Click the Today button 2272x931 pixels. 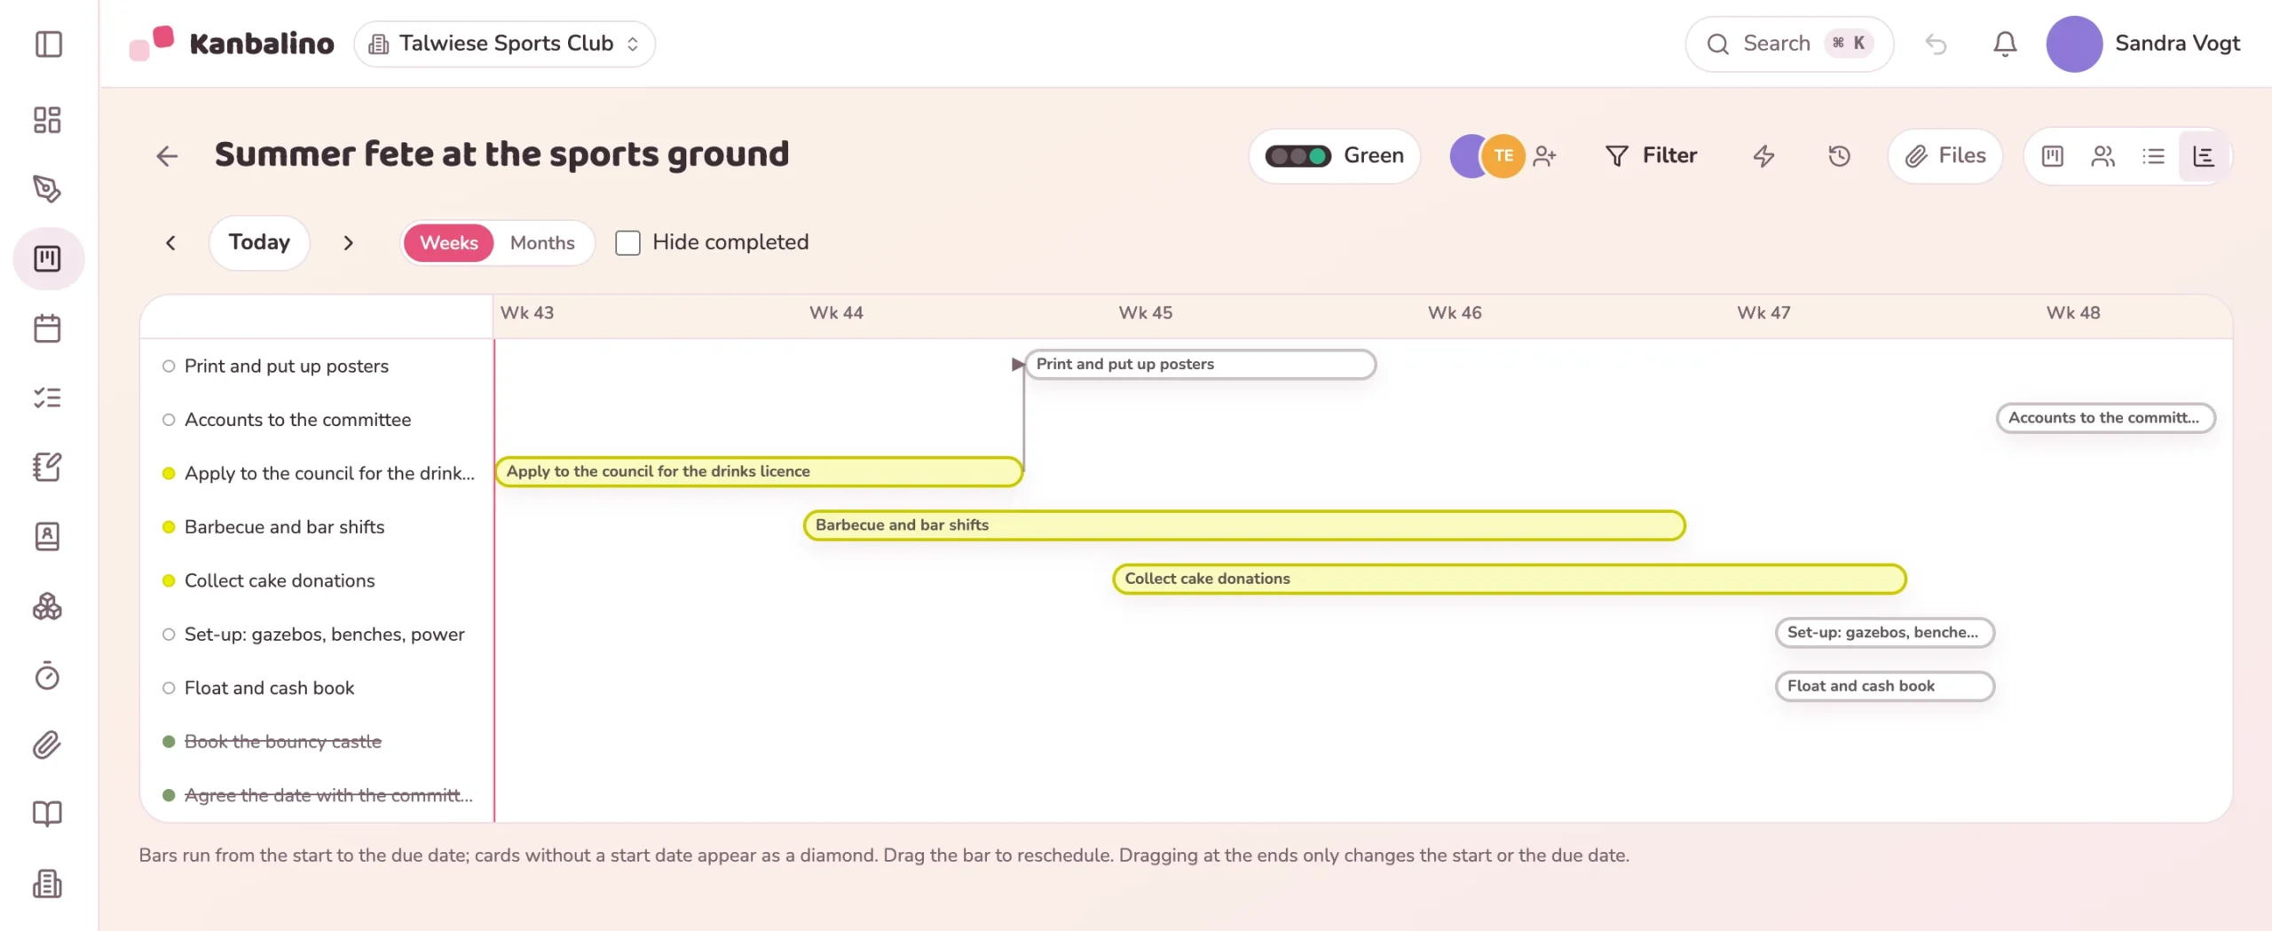point(259,242)
